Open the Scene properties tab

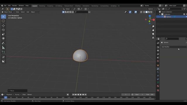click(x=158, y=58)
